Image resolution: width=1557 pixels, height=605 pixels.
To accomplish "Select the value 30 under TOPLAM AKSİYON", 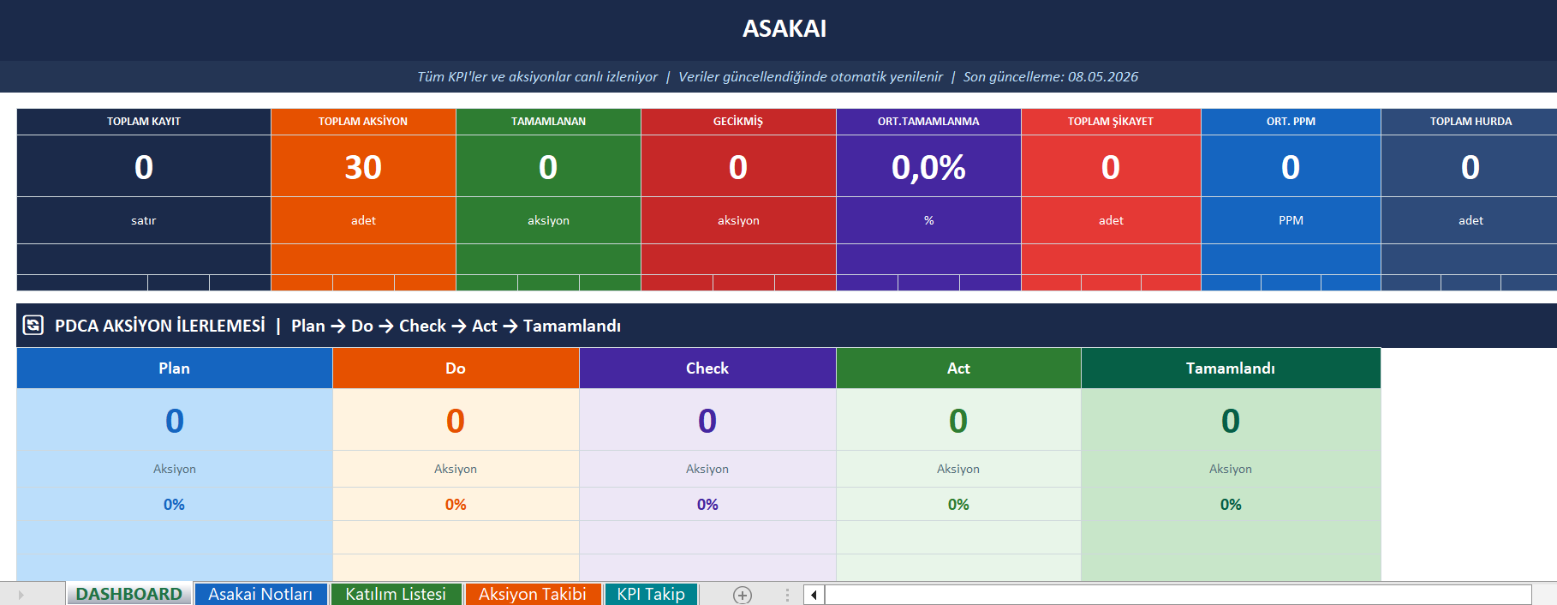I will pos(363,166).
